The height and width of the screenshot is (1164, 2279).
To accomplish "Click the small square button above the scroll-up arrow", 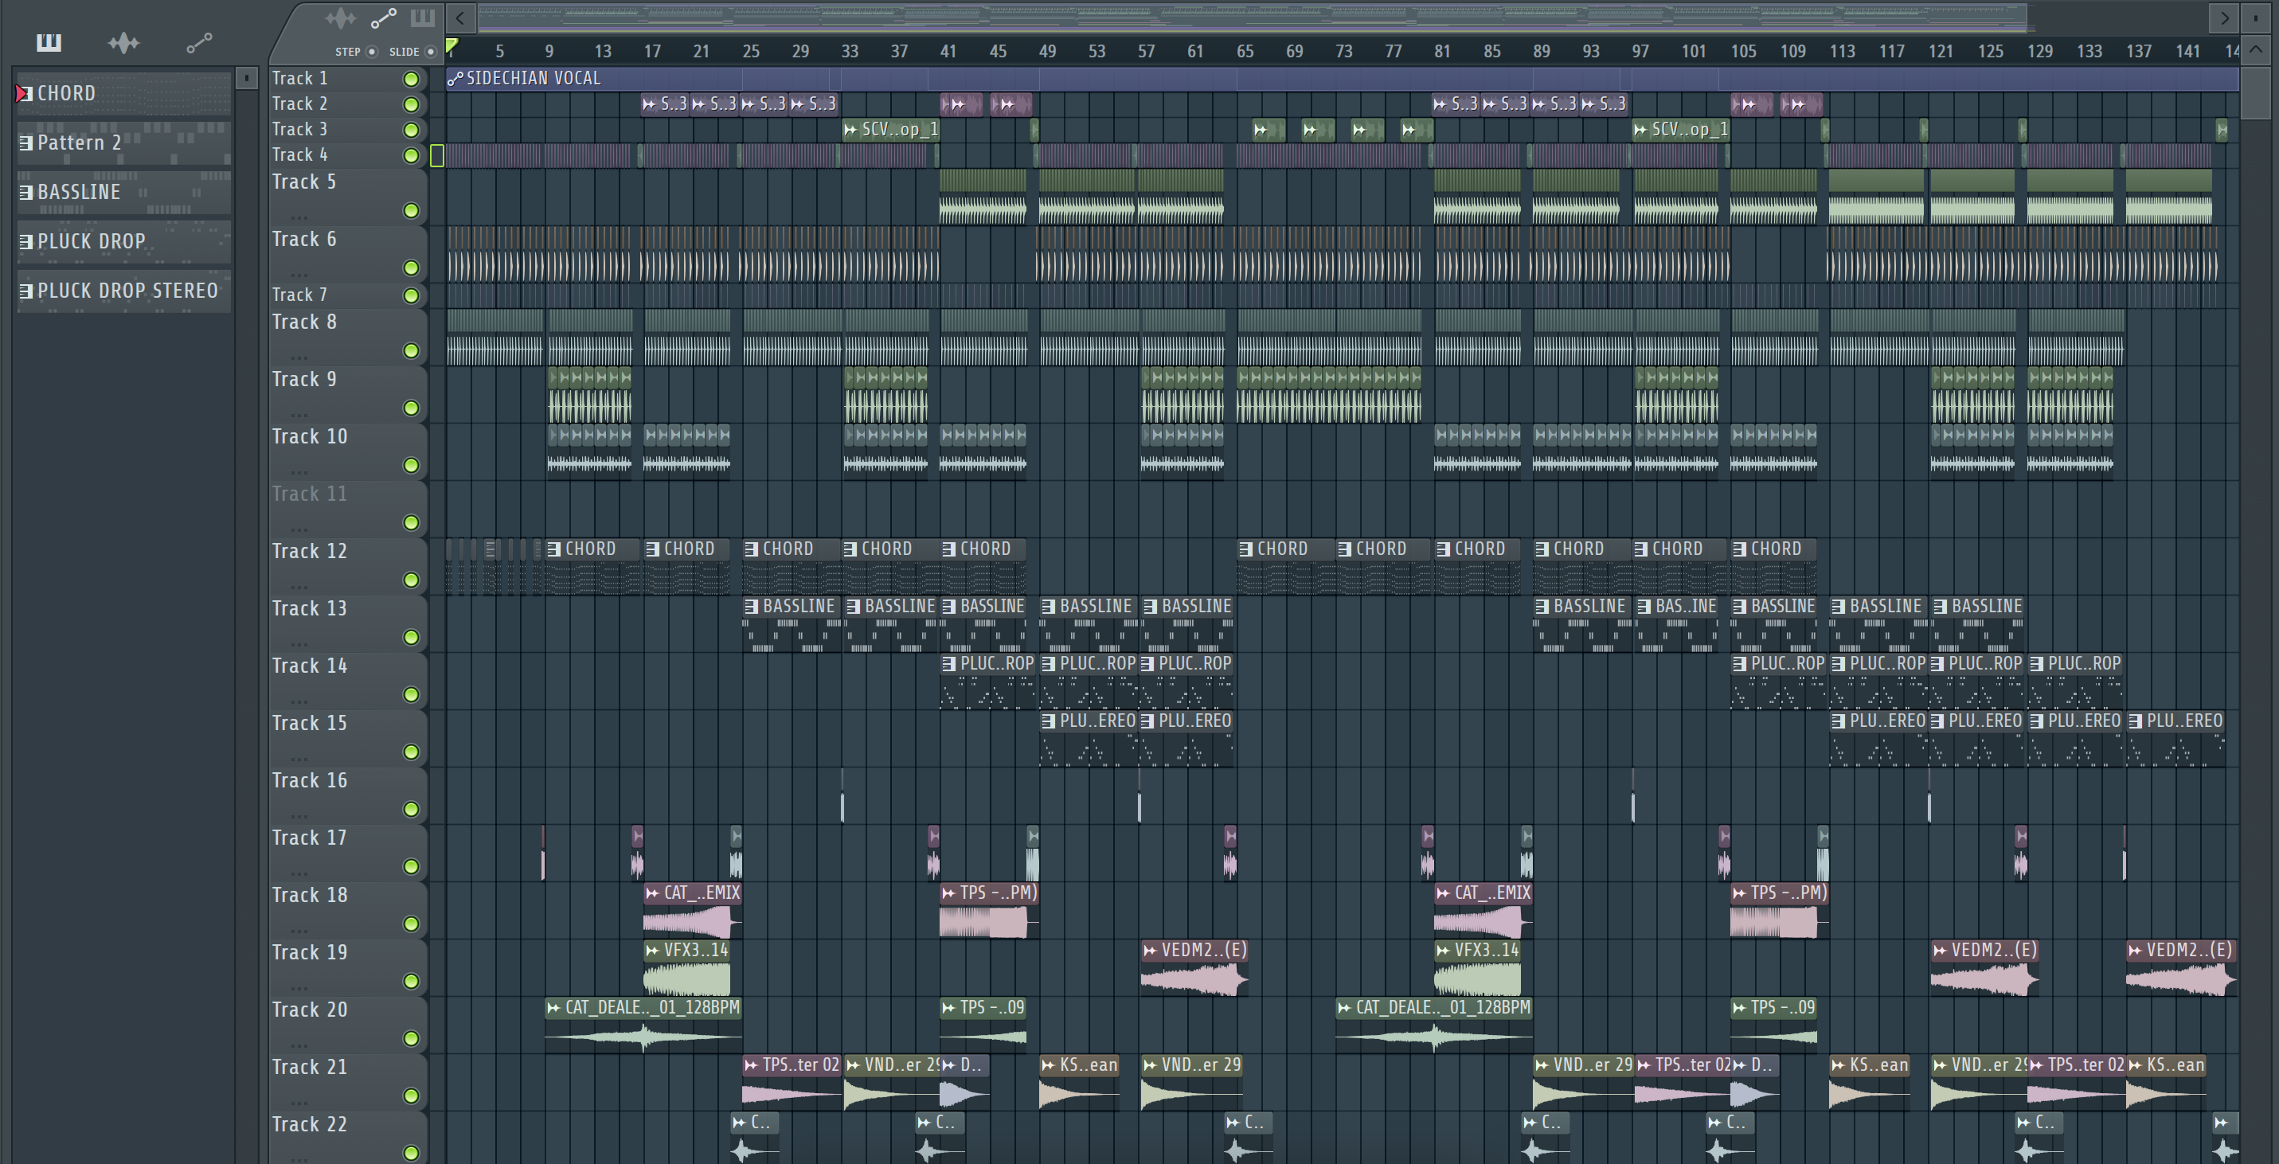I will pyautogui.click(x=2255, y=18).
